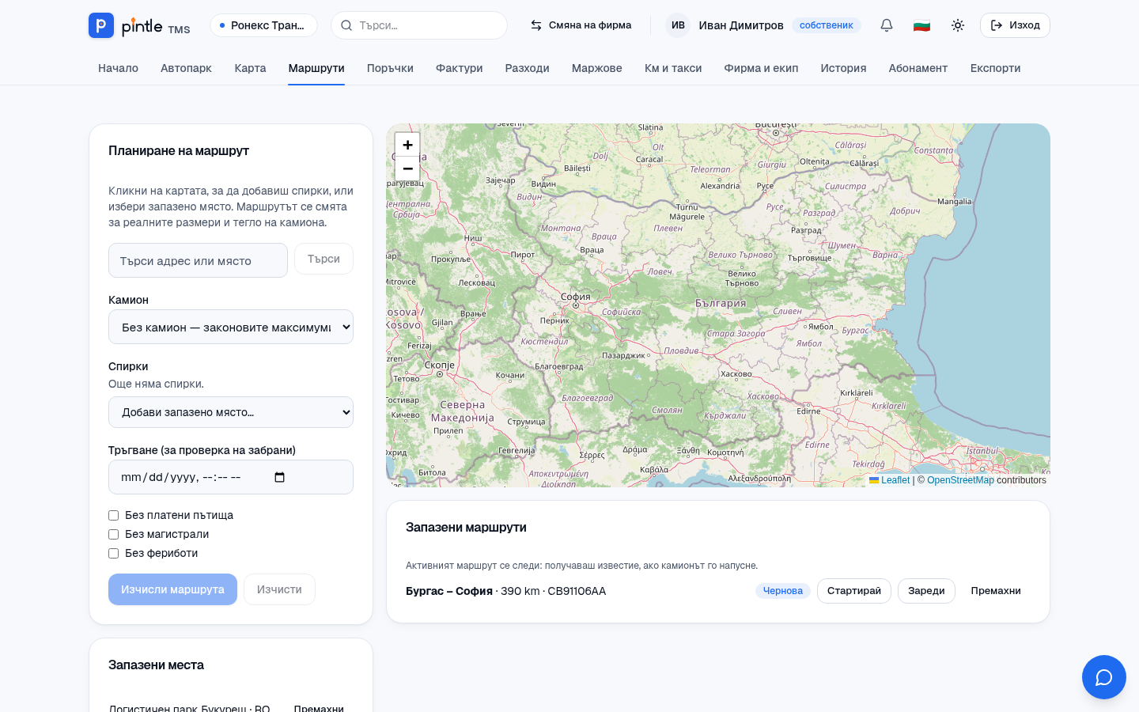Go to Фирма и екип tab
1139x712 pixels.
(x=761, y=68)
